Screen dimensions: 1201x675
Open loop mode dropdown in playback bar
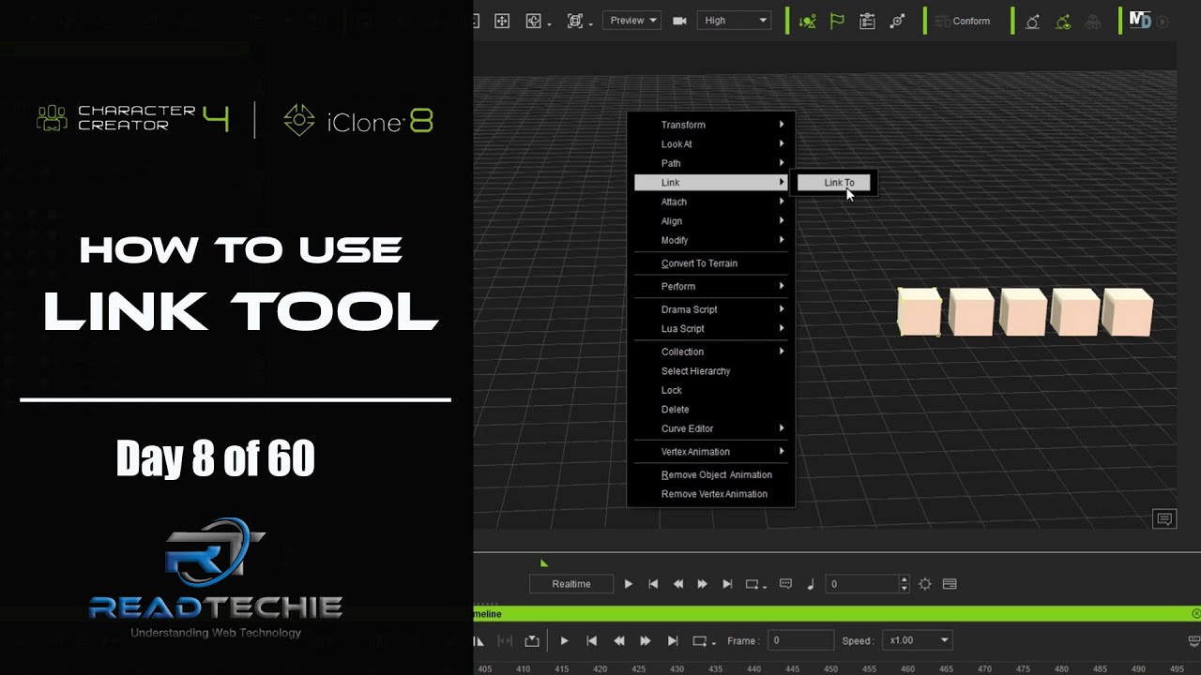point(755,584)
